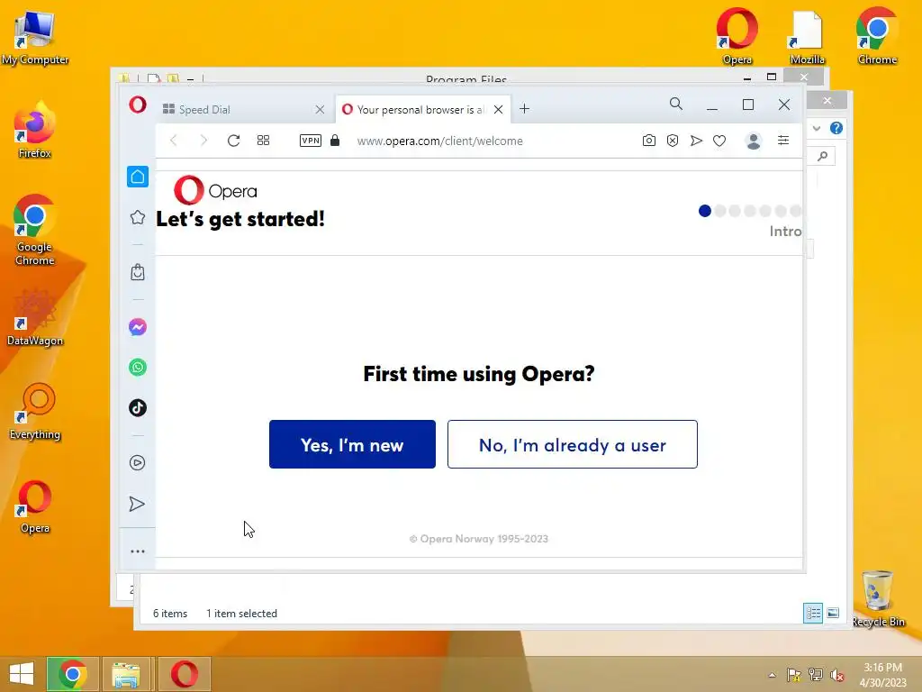View site security lock info
Screen dimensions: 922x692
[x=335, y=141]
